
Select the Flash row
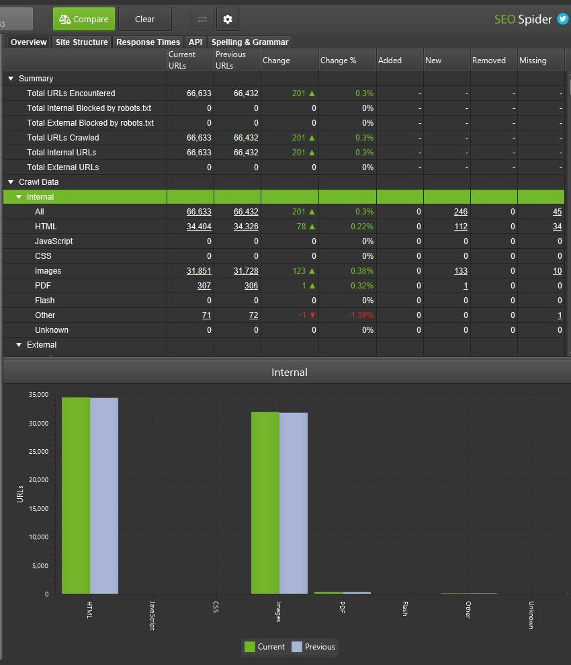tap(283, 301)
